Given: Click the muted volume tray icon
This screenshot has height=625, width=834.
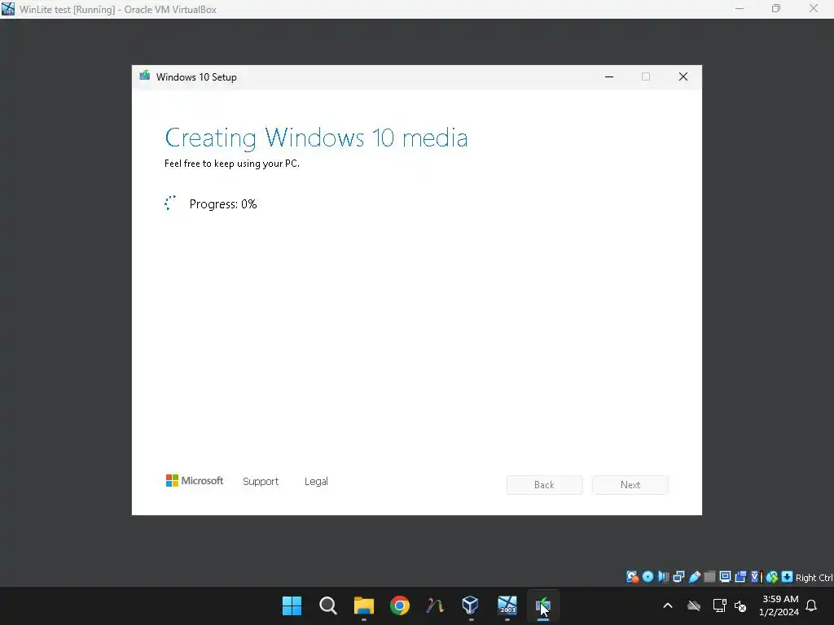Looking at the screenshot, I should [740, 605].
